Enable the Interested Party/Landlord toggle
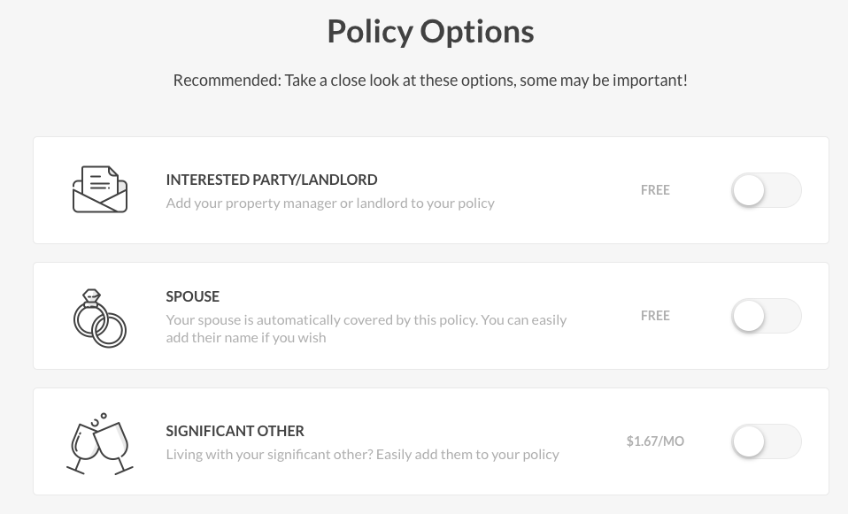The width and height of the screenshot is (848, 514). 767,190
